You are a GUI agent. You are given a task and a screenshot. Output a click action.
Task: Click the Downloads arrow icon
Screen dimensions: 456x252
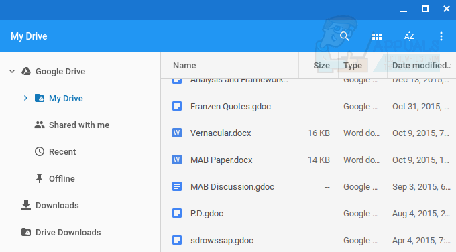click(x=26, y=205)
